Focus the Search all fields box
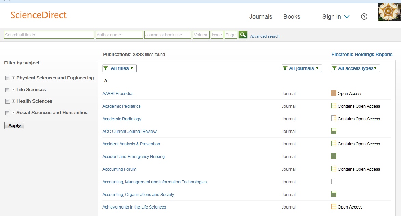The height and width of the screenshot is (216, 401). pyautogui.click(x=49, y=35)
